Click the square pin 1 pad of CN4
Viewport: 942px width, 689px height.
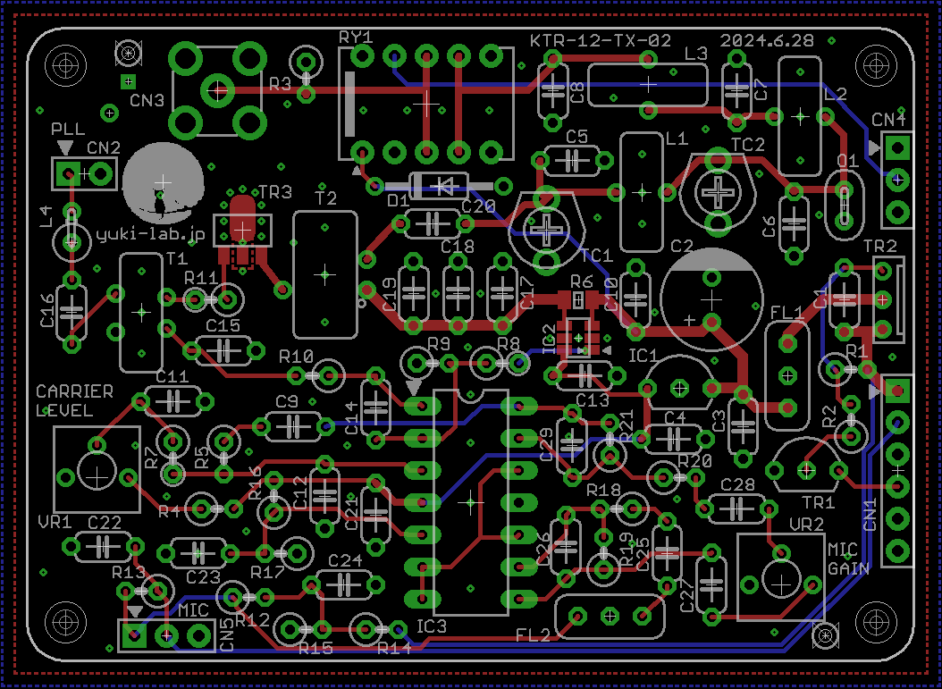point(897,147)
